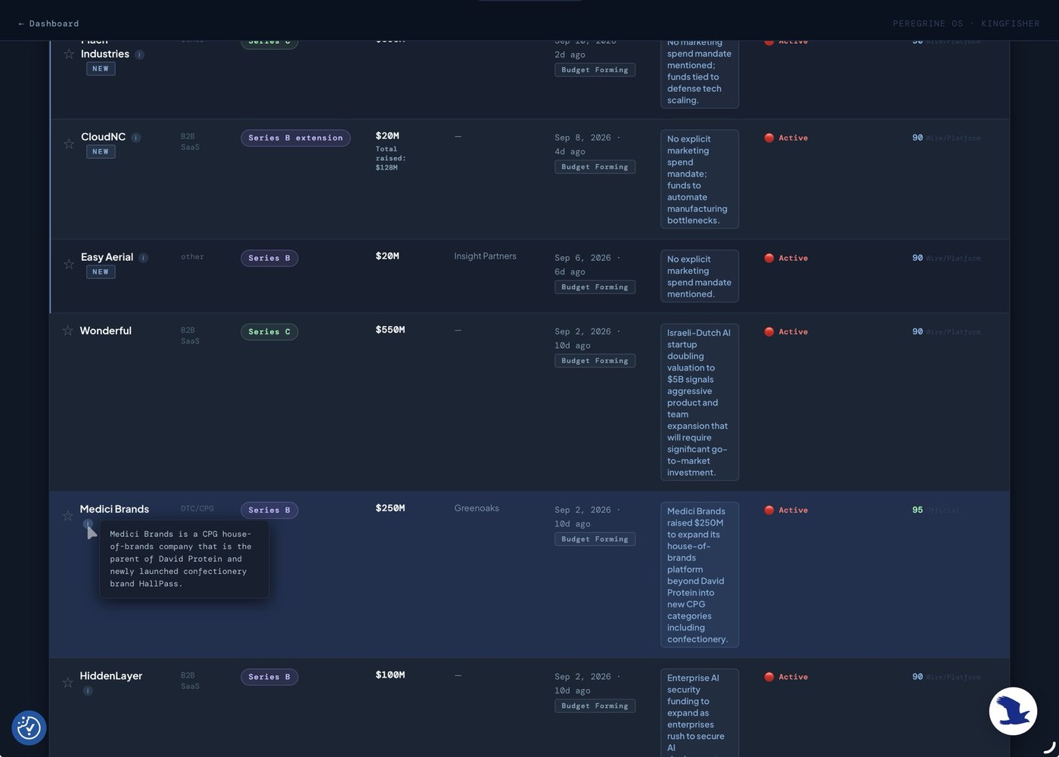
Task: Click red Active status in Wonderful row
Action: point(786,332)
